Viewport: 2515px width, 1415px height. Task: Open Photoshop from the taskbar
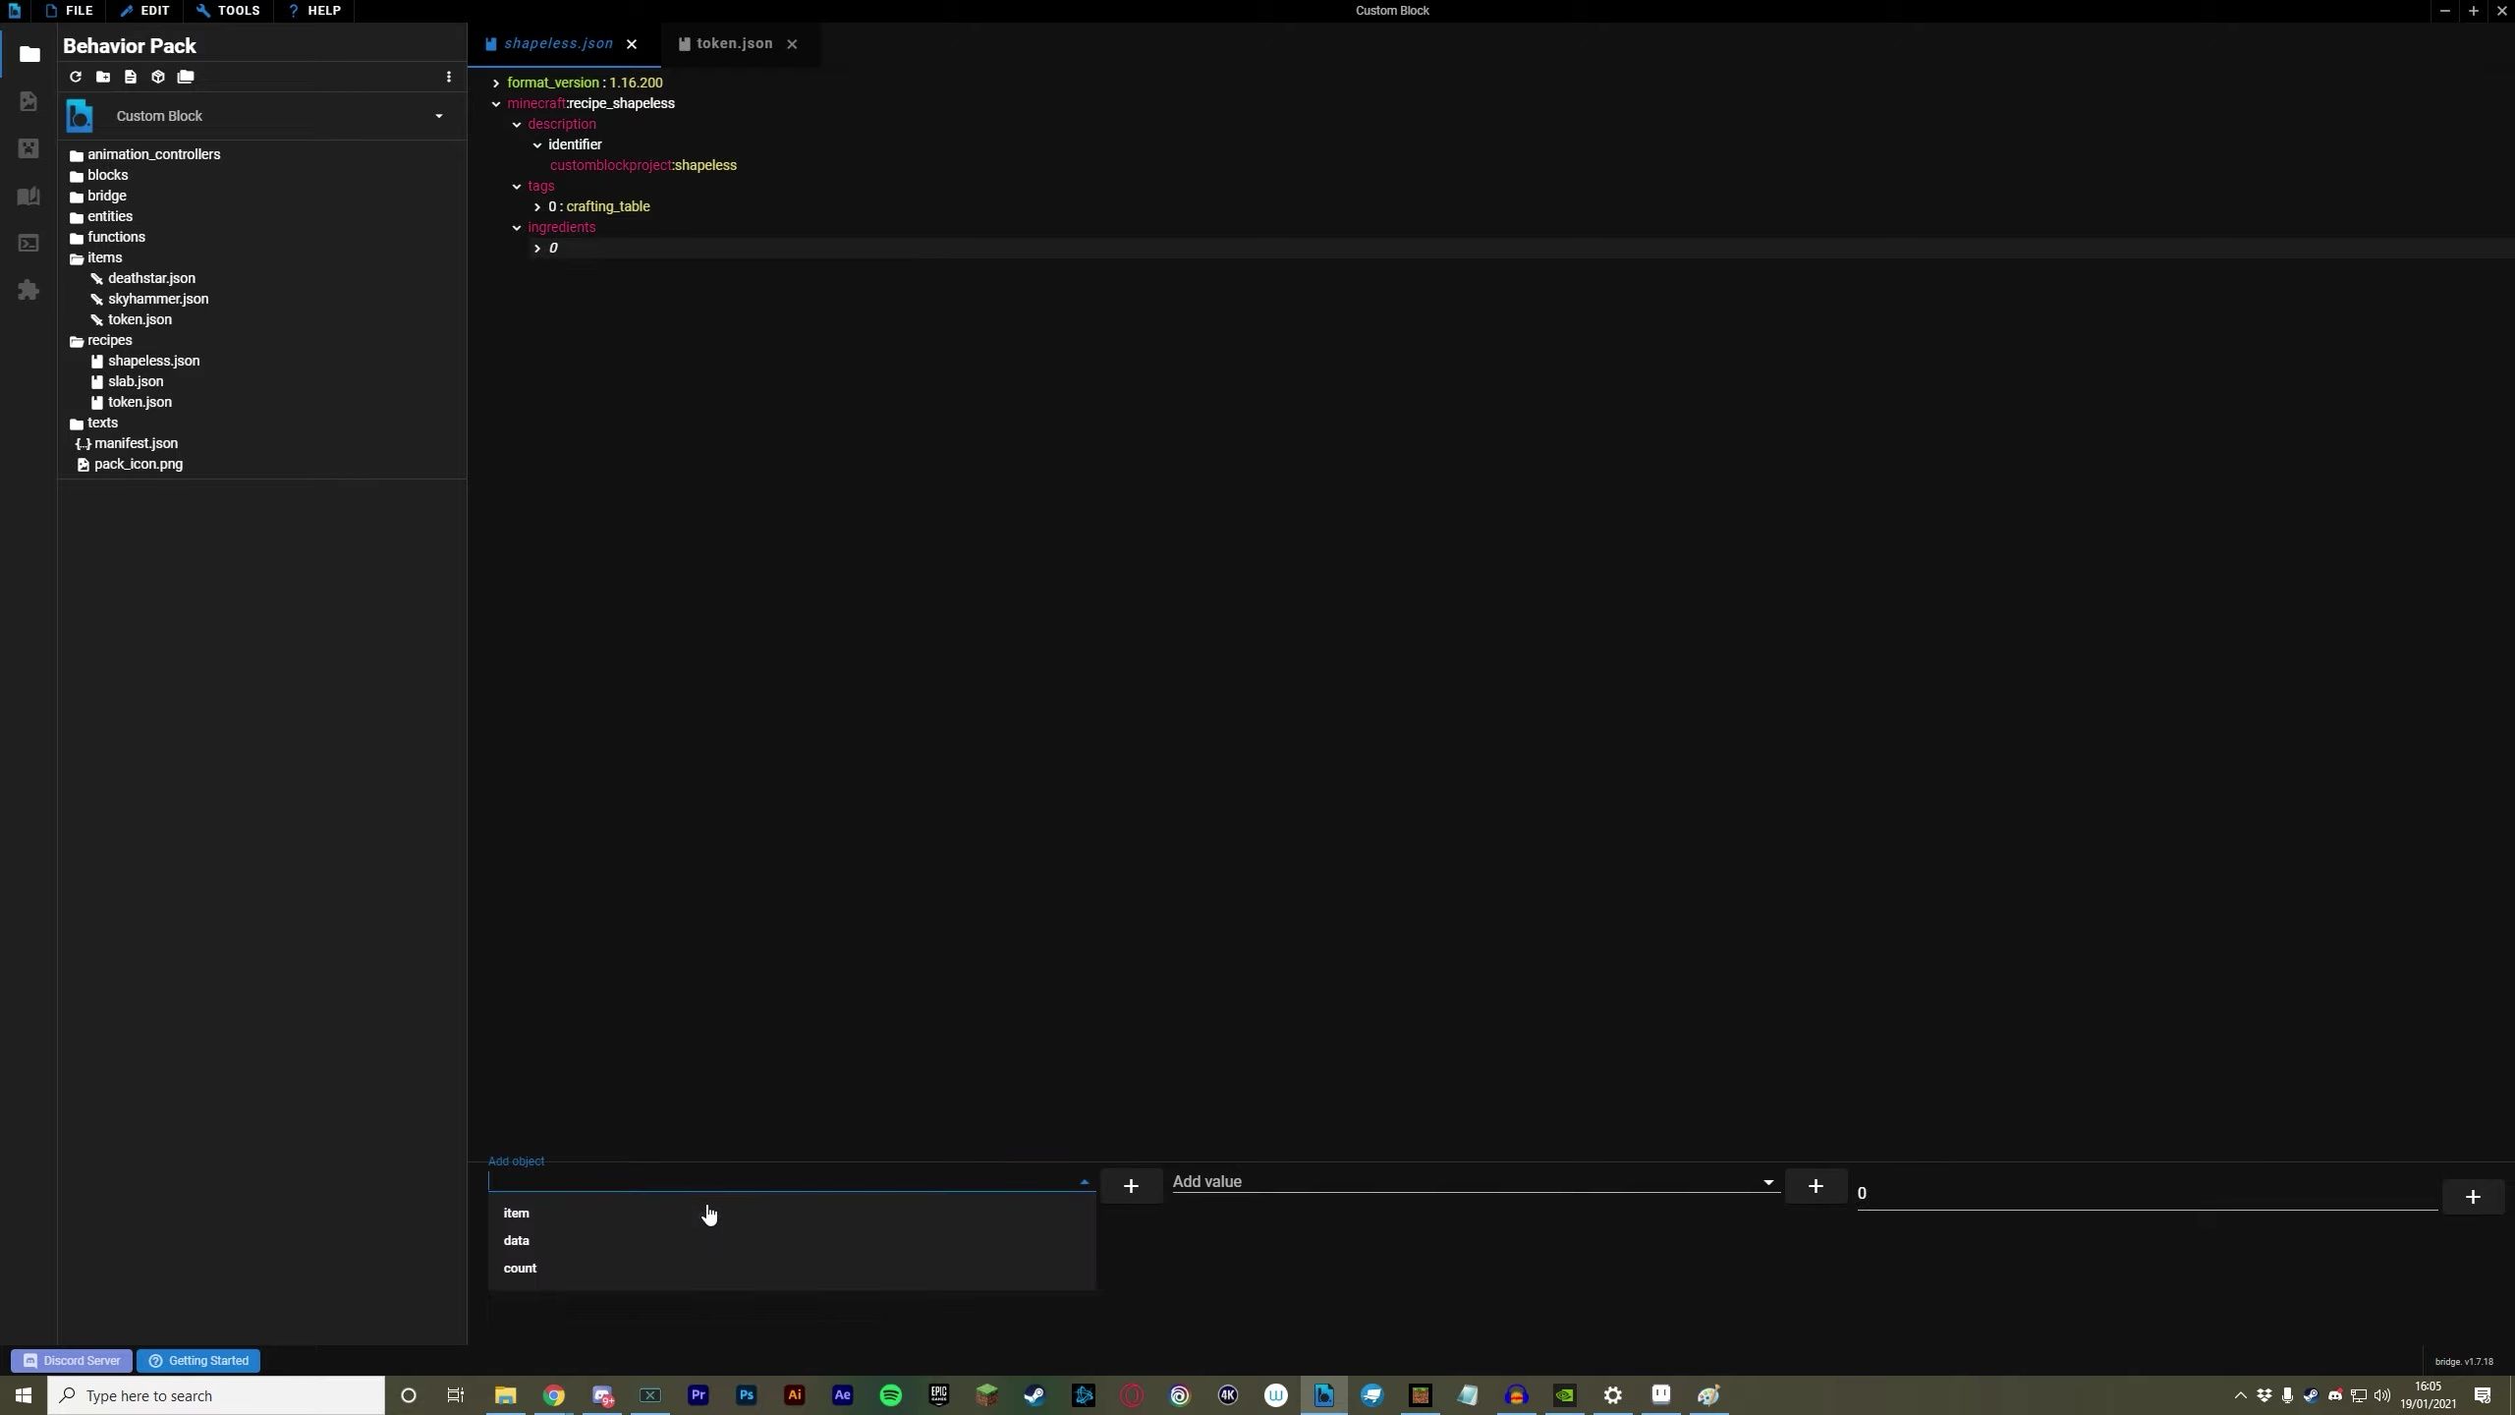point(747,1395)
